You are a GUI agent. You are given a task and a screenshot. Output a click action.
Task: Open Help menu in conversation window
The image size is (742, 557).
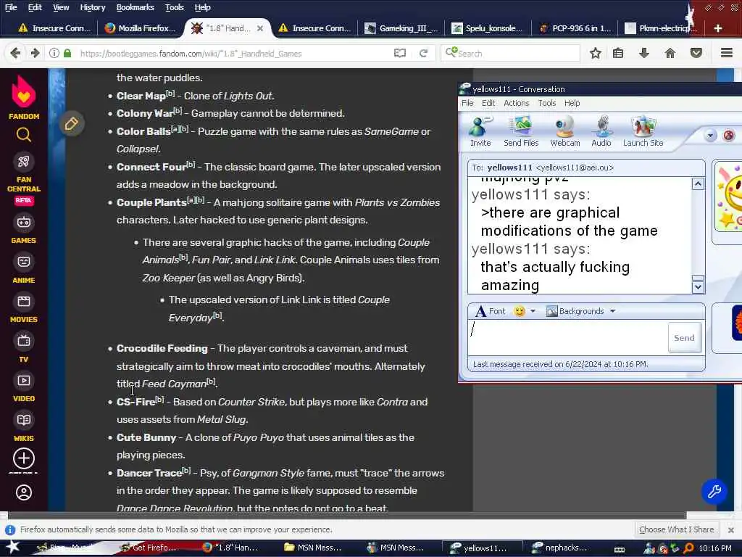coord(572,103)
